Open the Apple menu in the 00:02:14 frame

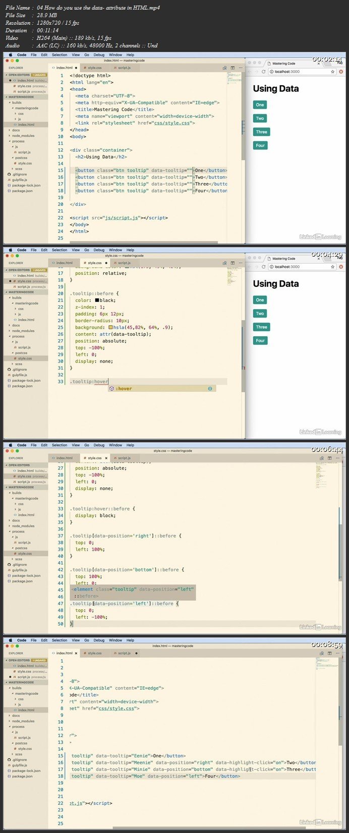tap(10, 54)
